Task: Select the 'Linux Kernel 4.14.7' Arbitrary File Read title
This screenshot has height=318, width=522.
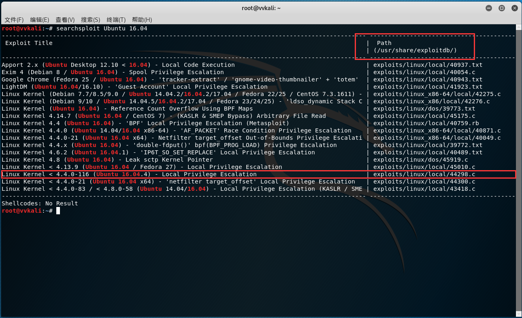Action: (x=164, y=116)
